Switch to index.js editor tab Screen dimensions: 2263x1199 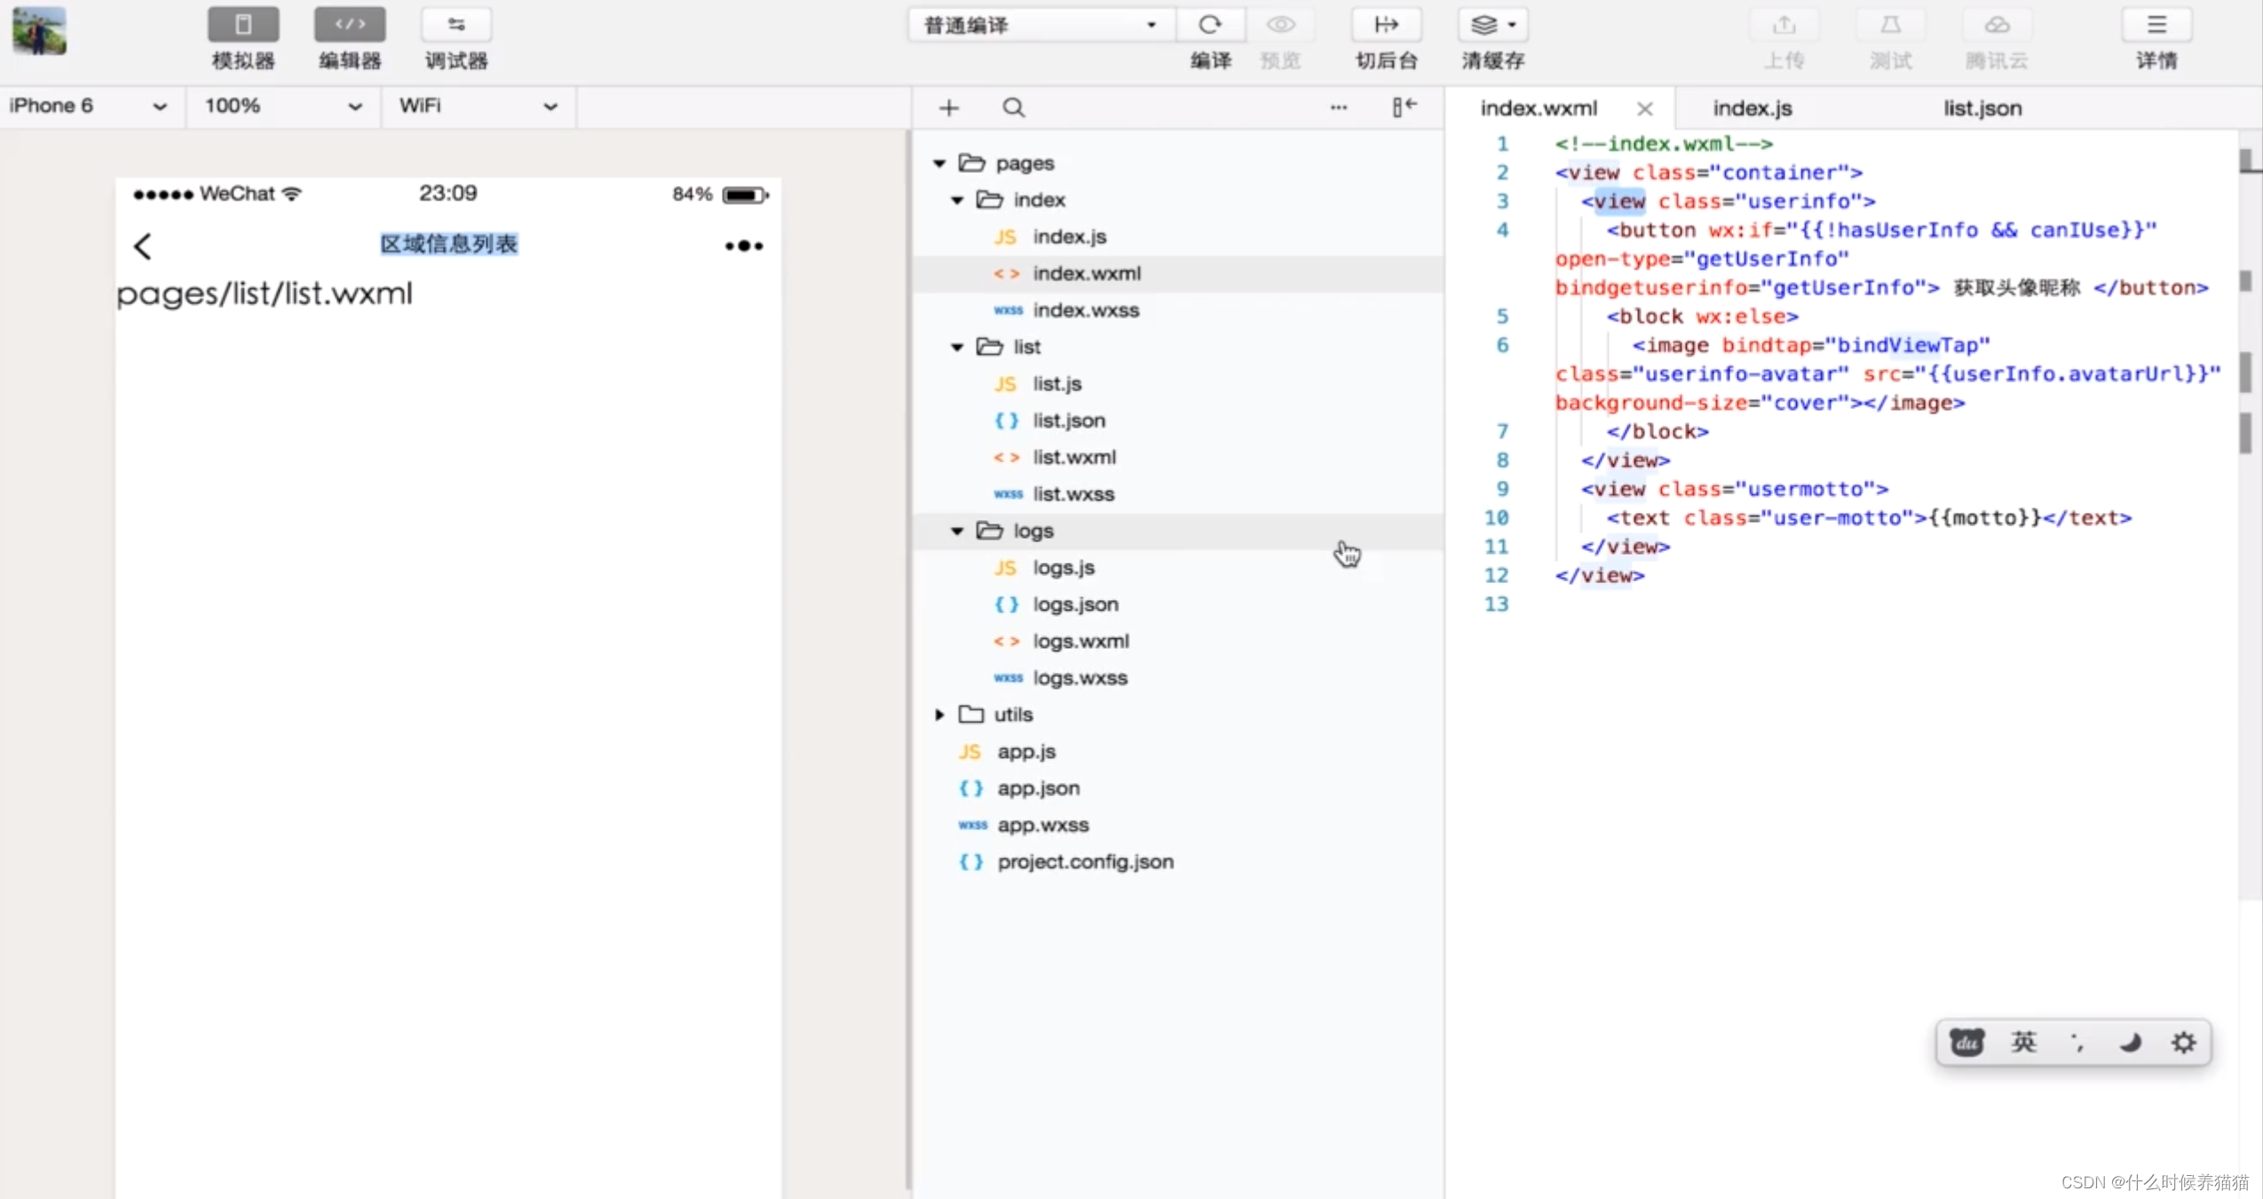[1753, 108]
